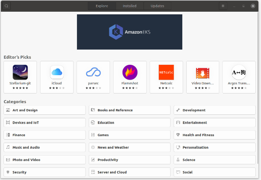Click the Music and Audio note icon
This screenshot has height=180, width=261.
[8, 147]
